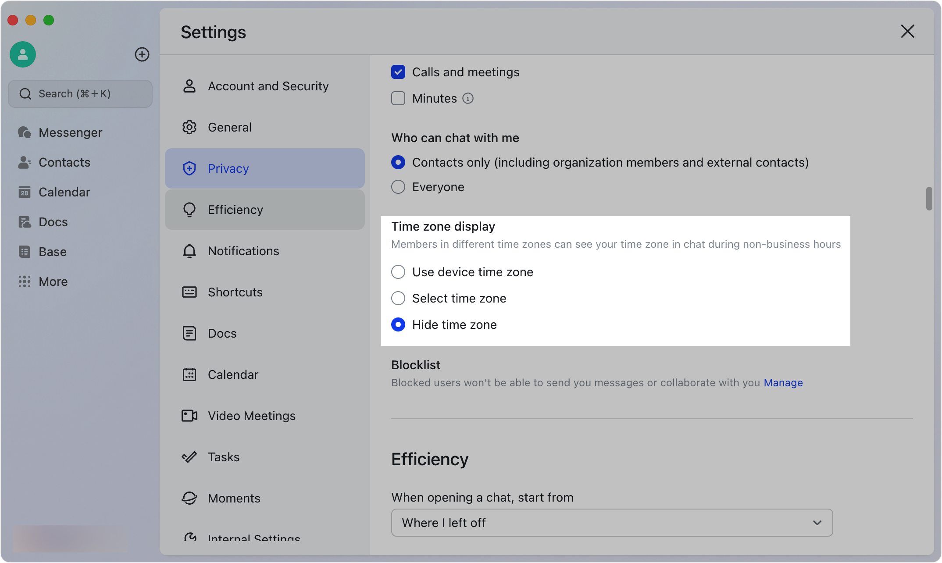Screen dimensions: 942x563
Task: Choose the Everyone chat option
Action: pos(398,187)
